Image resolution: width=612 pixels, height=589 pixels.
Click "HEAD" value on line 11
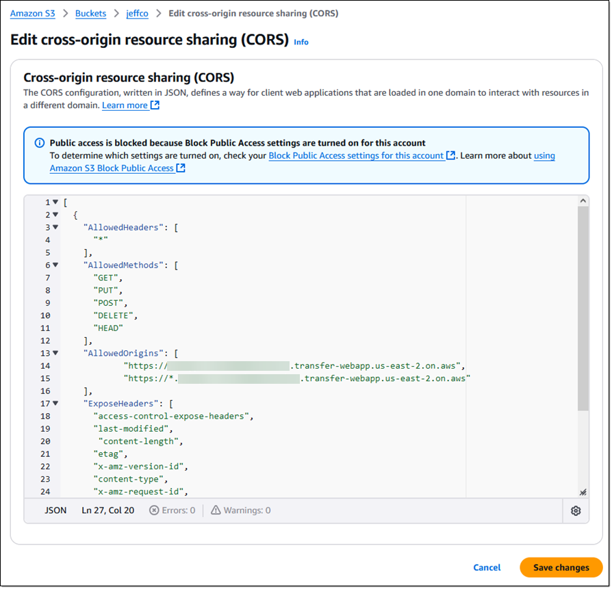[108, 328]
